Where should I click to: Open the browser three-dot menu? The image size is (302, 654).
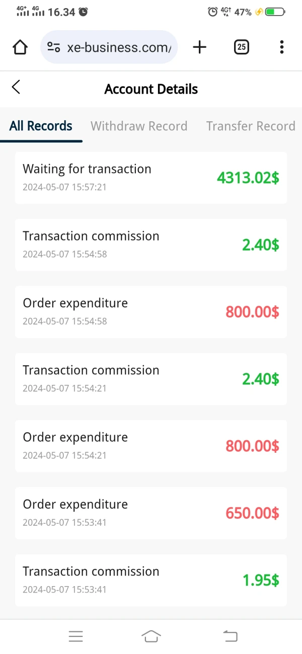pyautogui.click(x=281, y=47)
